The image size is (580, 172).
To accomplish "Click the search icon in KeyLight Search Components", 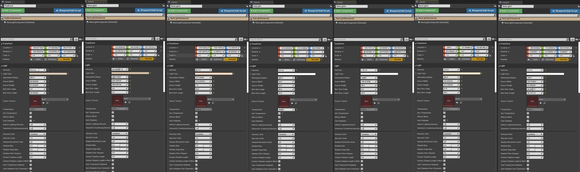I will click(330, 15).
